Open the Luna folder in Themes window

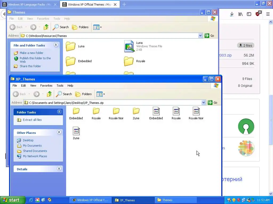(75, 46)
